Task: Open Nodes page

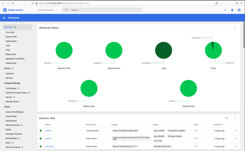Action: pos(9,129)
